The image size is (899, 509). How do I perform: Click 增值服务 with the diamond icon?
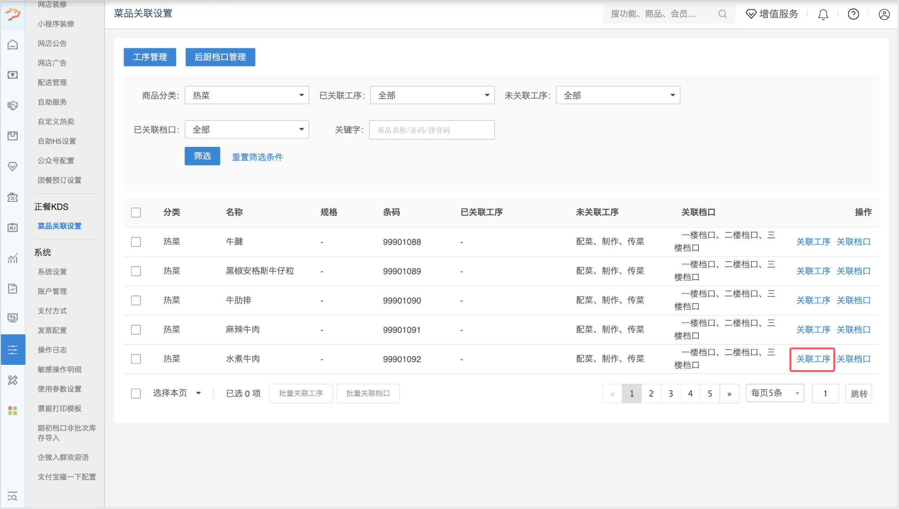tap(772, 14)
